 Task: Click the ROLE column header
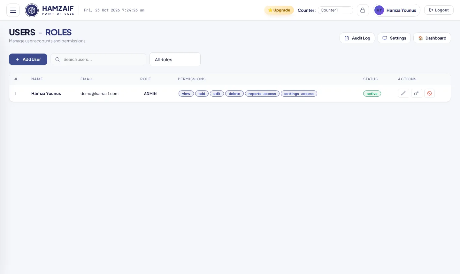[x=146, y=79]
